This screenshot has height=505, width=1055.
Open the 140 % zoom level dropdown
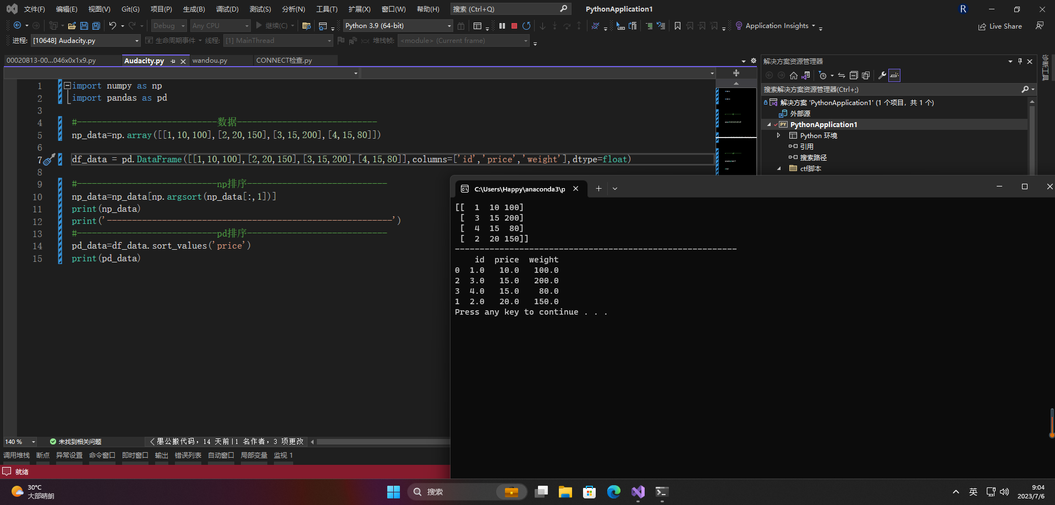(20, 441)
